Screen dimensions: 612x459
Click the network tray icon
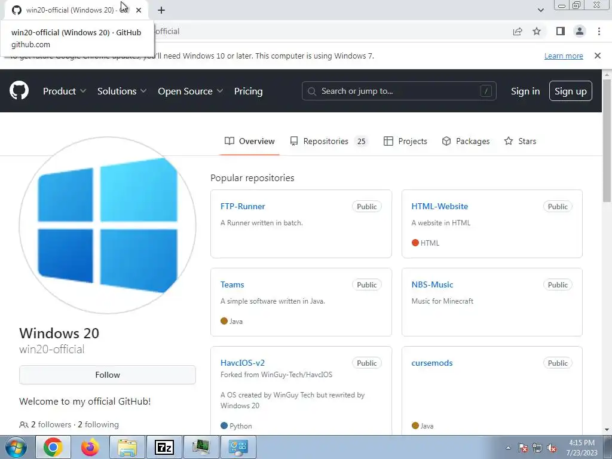click(537, 448)
